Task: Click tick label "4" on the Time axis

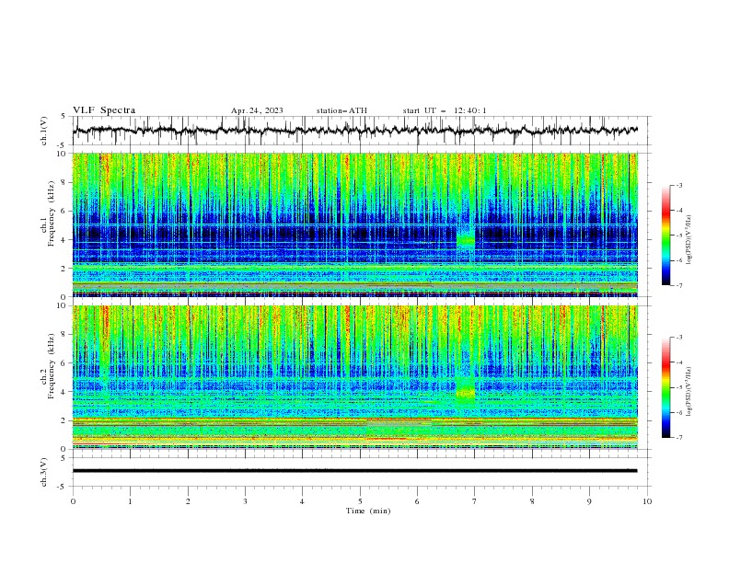Action: pos(302,501)
